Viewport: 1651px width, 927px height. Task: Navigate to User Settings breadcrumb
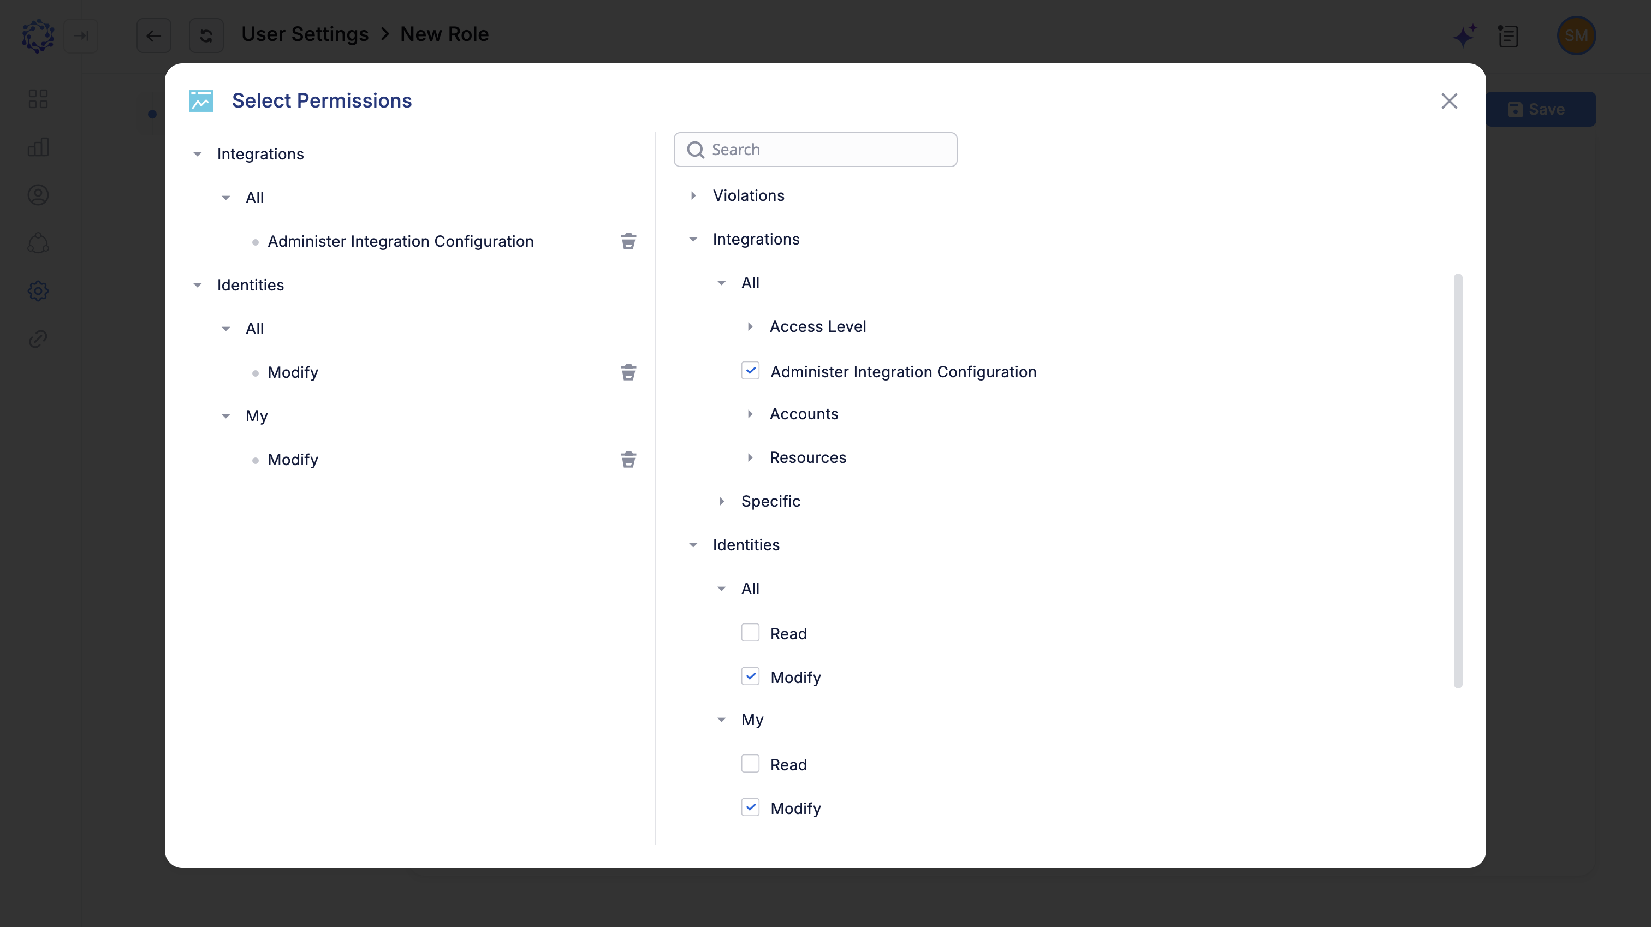305,34
